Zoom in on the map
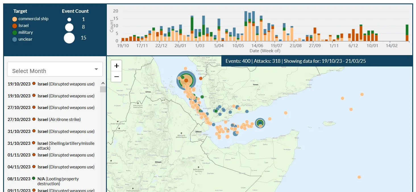Image resolution: width=416 pixels, height=192 pixels. tap(117, 66)
